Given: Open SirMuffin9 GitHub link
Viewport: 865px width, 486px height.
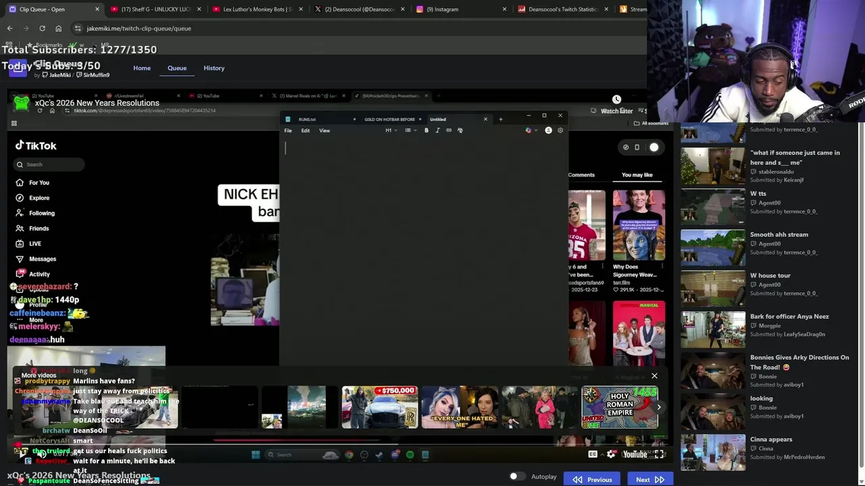Looking at the screenshot, I should point(93,75).
